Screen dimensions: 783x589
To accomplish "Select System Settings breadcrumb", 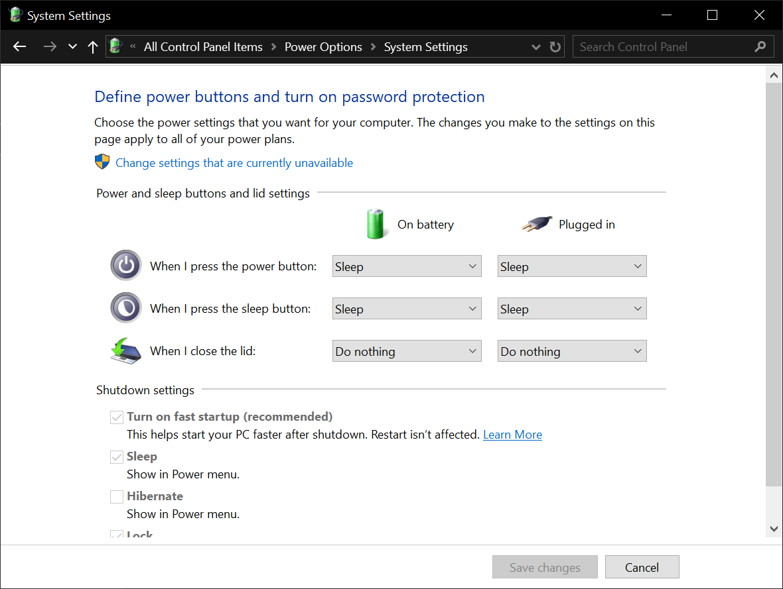I will click(425, 47).
